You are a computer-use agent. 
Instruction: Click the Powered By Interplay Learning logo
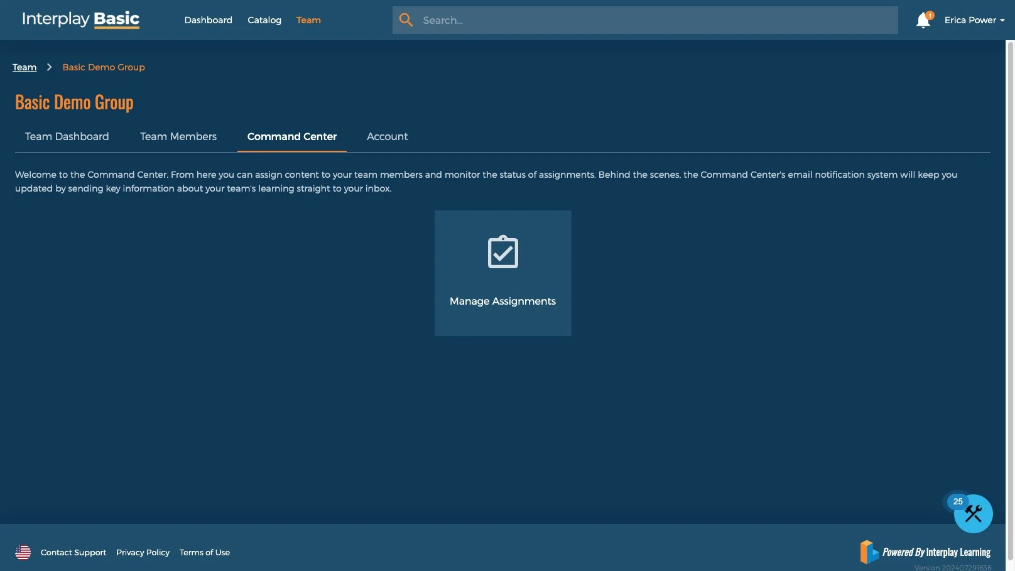pos(925,552)
